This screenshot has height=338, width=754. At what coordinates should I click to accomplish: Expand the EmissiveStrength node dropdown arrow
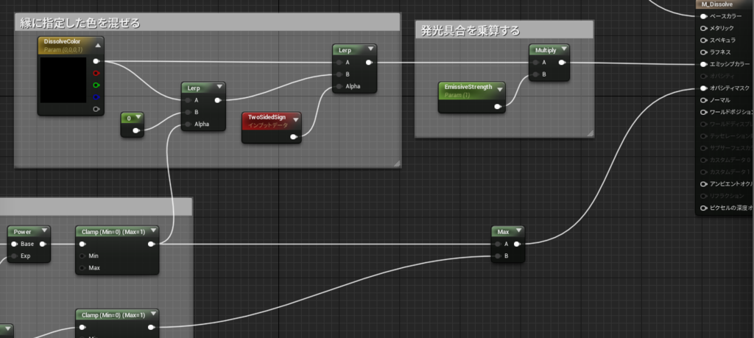coord(500,89)
